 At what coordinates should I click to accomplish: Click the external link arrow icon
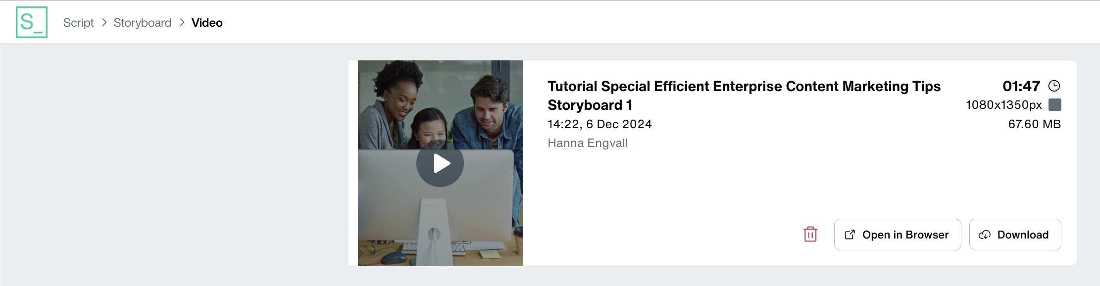point(850,235)
